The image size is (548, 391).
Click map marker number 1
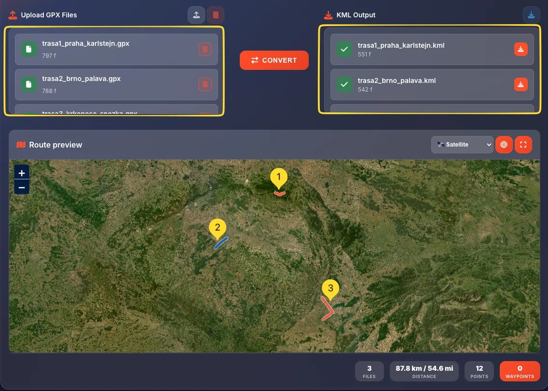tap(279, 178)
